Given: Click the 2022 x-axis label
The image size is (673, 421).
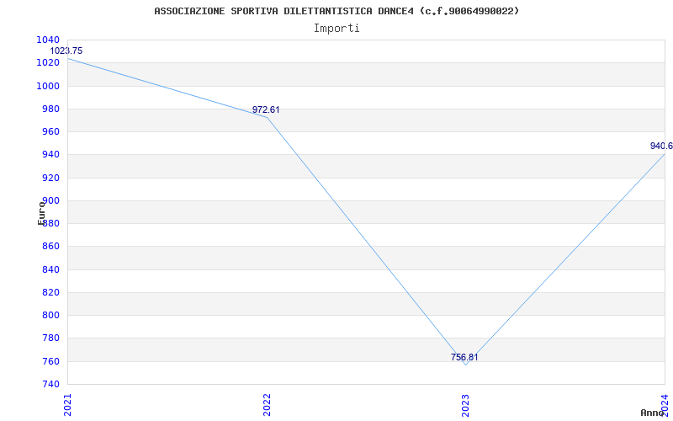Looking at the screenshot, I should [267, 405].
